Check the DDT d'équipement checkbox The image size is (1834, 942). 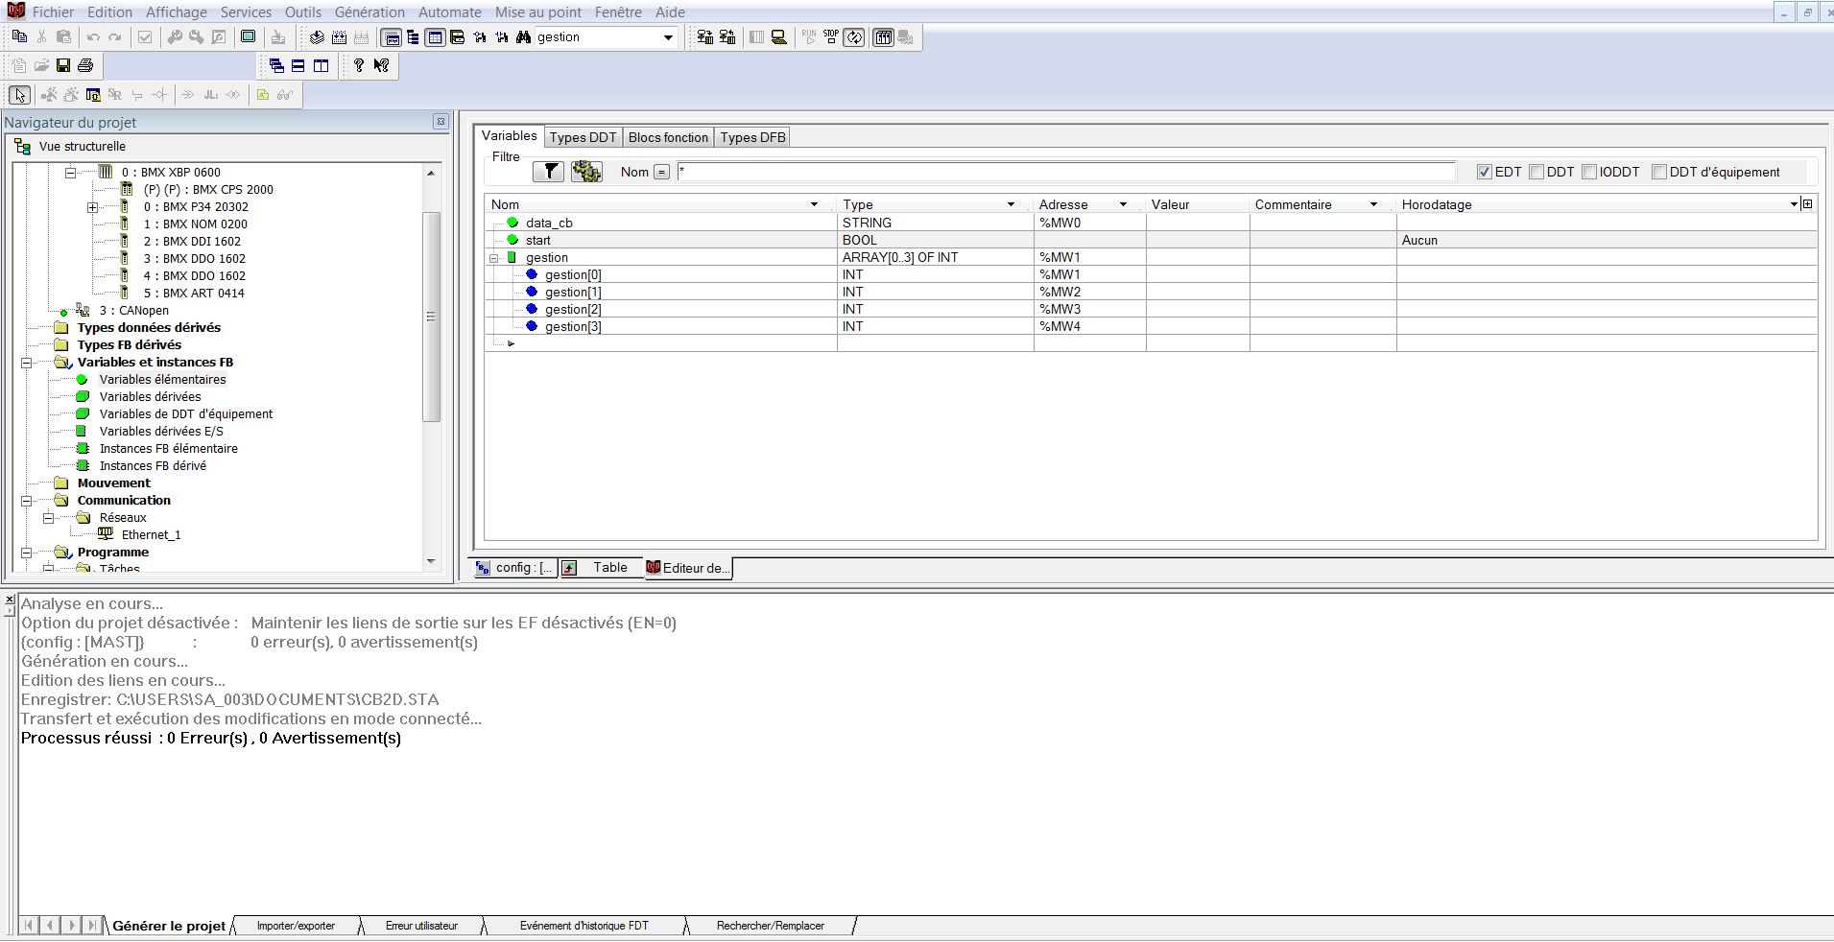click(x=1659, y=172)
